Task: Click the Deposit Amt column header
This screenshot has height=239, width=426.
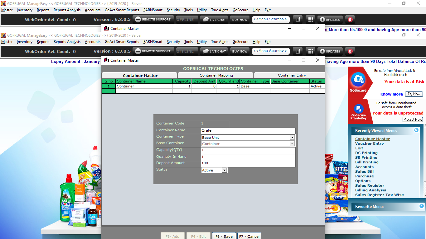Action: coord(204,81)
